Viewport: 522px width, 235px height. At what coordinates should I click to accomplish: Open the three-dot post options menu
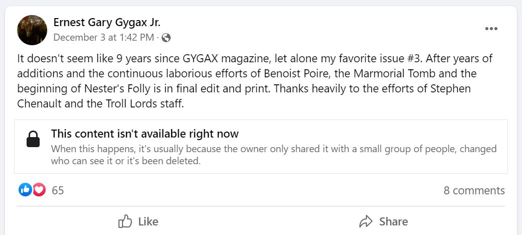(x=491, y=29)
